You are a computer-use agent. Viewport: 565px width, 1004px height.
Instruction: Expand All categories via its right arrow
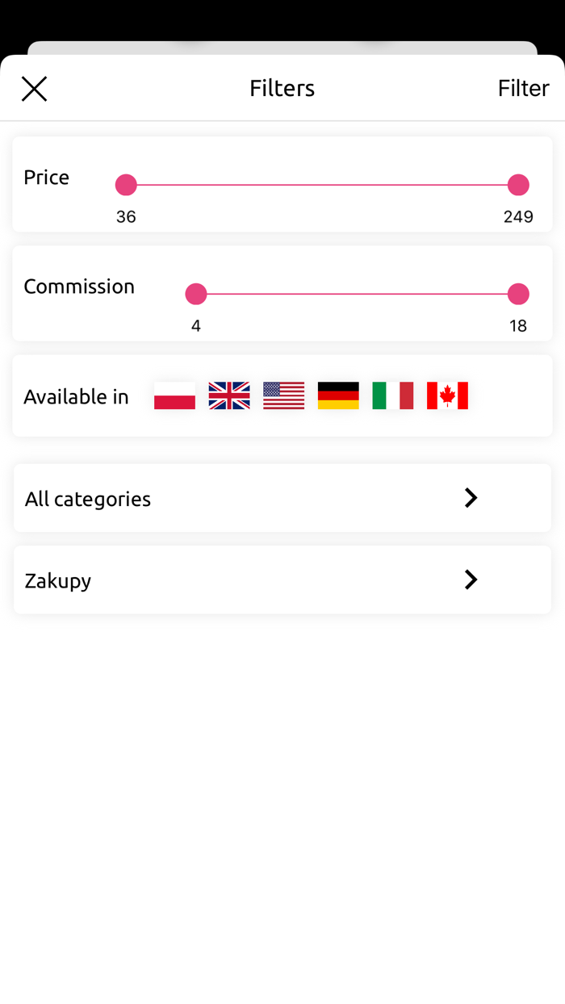[x=471, y=498]
